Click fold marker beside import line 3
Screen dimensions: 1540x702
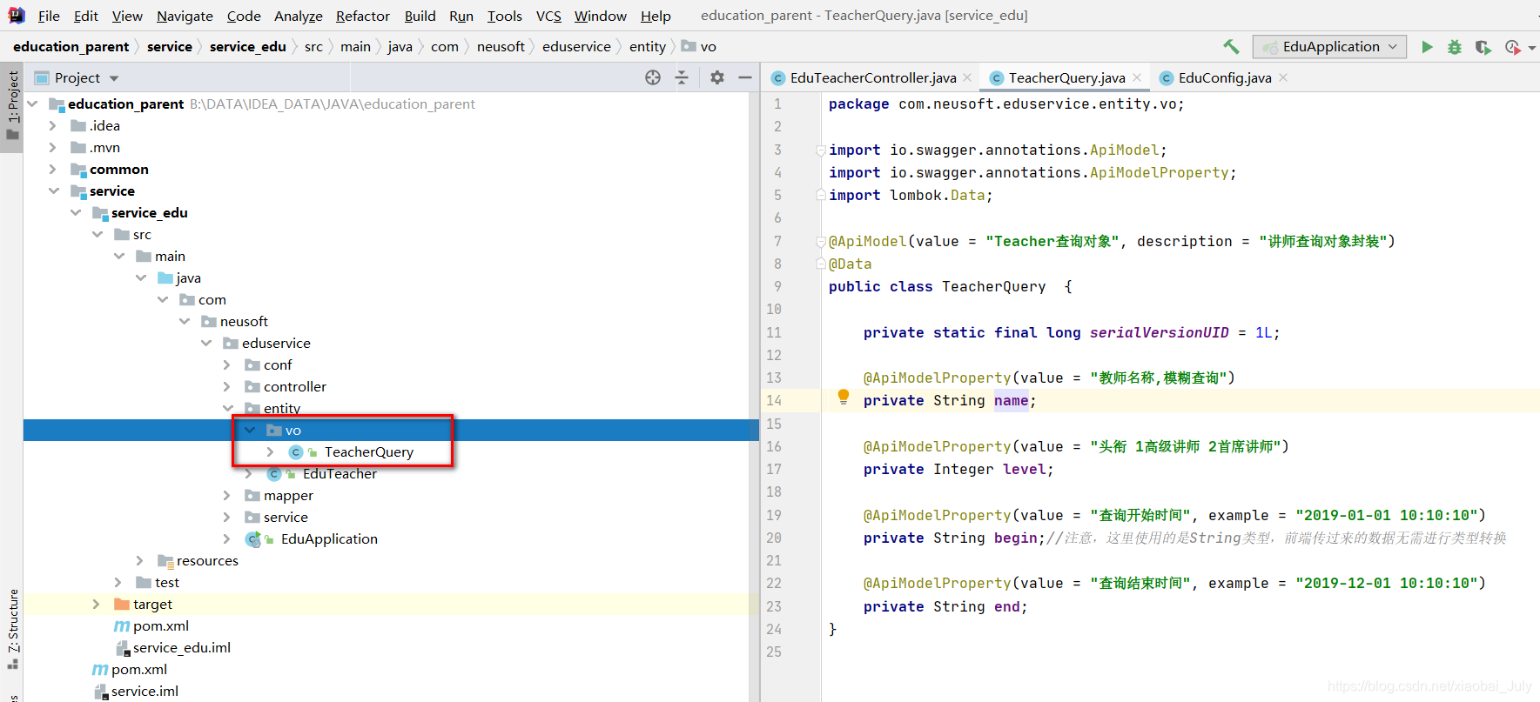click(820, 150)
